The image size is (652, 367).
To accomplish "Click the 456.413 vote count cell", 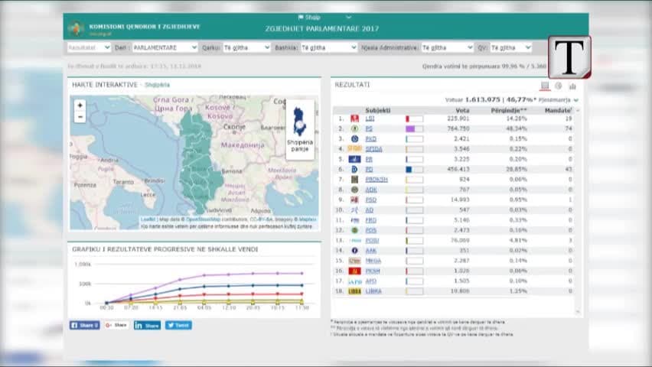I will click(458, 170).
